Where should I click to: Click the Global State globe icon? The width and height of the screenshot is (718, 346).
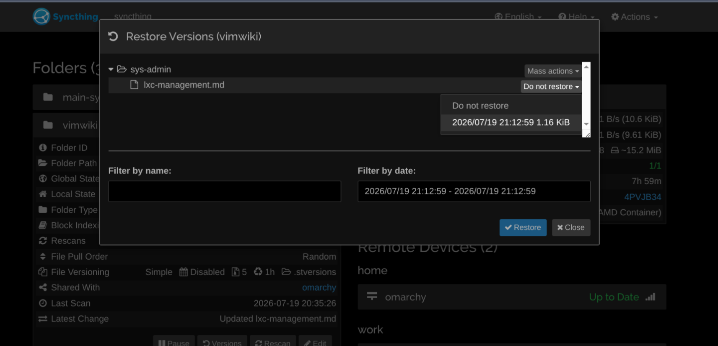coord(43,178)
